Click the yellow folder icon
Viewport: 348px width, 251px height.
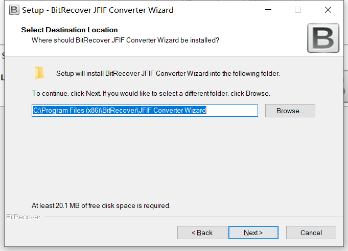[x=39, y=73]
